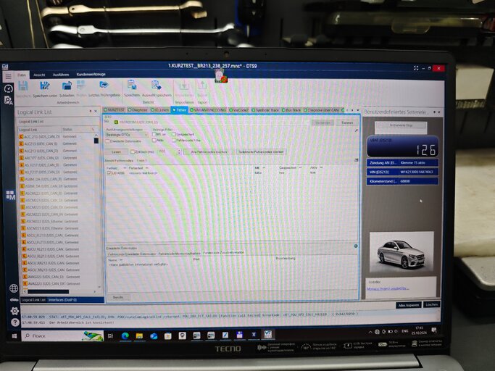Open the Bestätigte DTCs dropdown

coord(127,135)
